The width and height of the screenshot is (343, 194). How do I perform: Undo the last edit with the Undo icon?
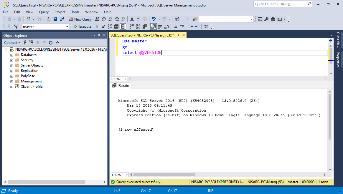[x=154, y=19]
